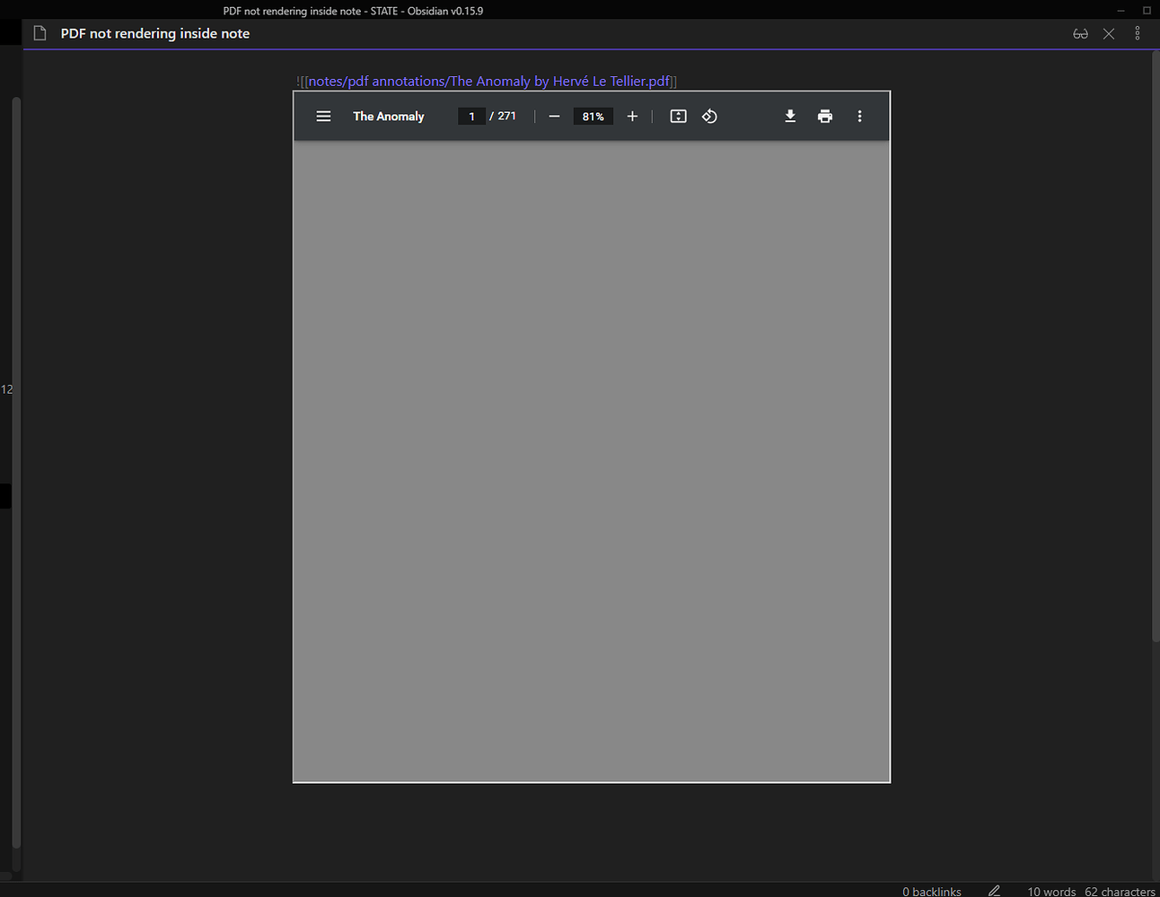
Task: Zoom into the PDF with the plus
Action: coord(632,116)
